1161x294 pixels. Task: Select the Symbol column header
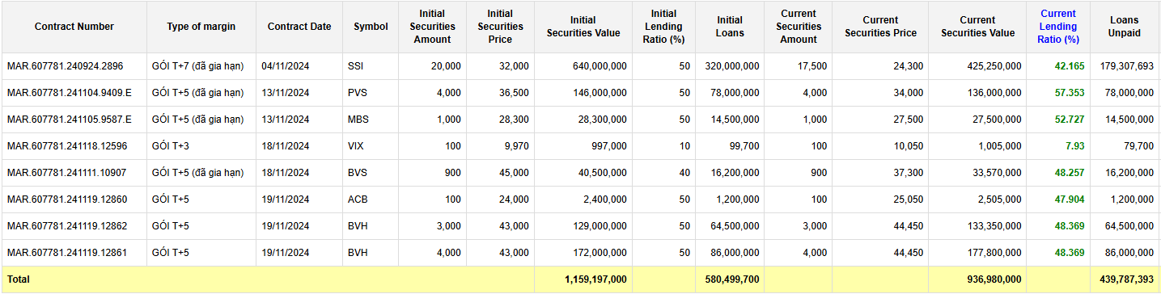[x=371, y=27]
